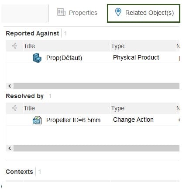Click the Properties tab sheet icon
This screenshot has width=186, height=190.
click(61, 12)
